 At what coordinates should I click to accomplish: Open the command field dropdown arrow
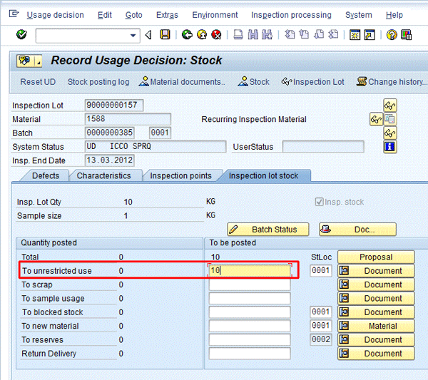point(133,35)
